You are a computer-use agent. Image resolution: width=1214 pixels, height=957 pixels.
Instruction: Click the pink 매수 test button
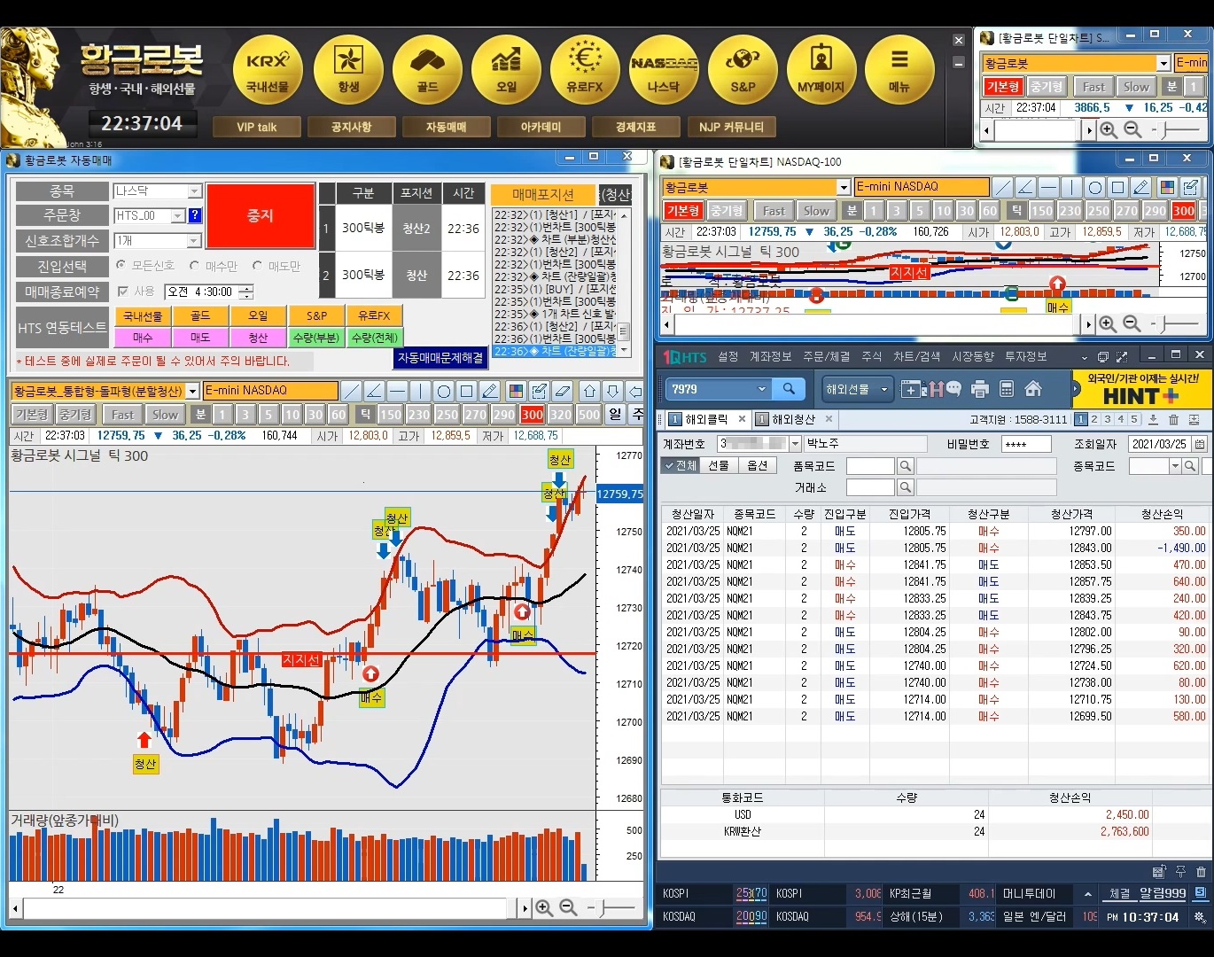point(143,338)
